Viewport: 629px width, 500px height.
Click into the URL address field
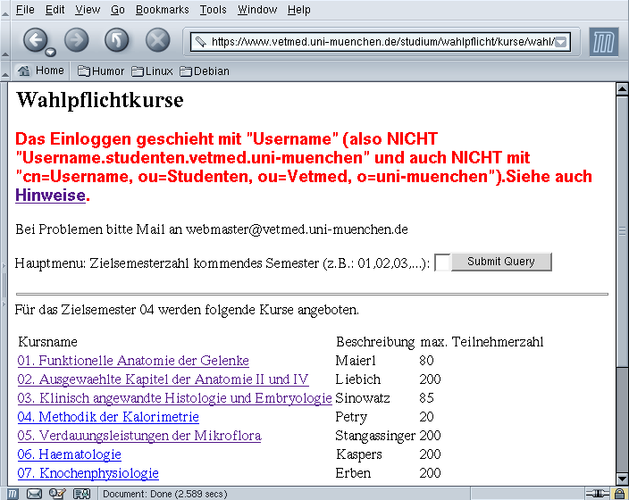pos(382,42)
